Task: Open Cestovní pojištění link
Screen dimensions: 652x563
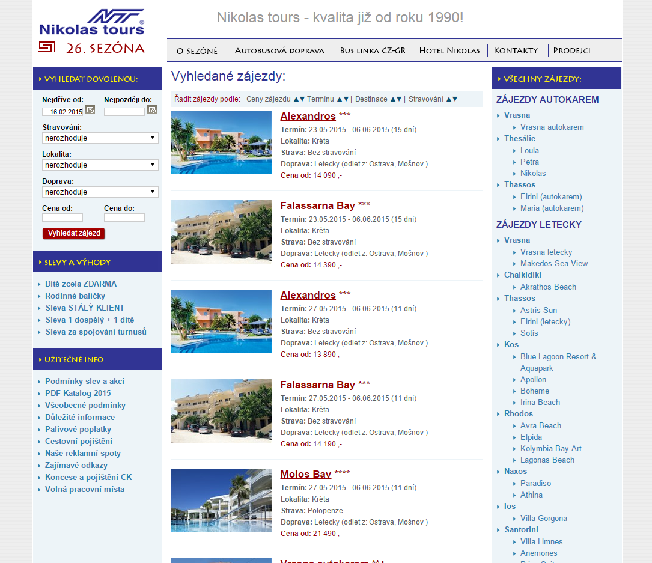Action: [x=79, y=442]
